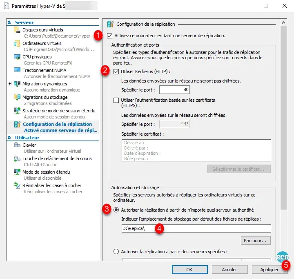Select the GPU physiques icon
294x279 pixels.
click(17, 57)
